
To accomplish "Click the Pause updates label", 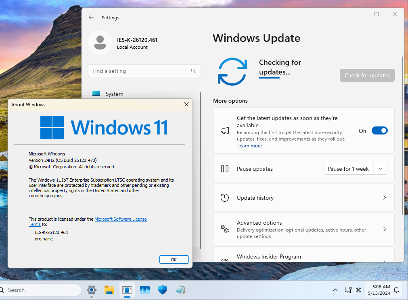I will click(255, 169).
